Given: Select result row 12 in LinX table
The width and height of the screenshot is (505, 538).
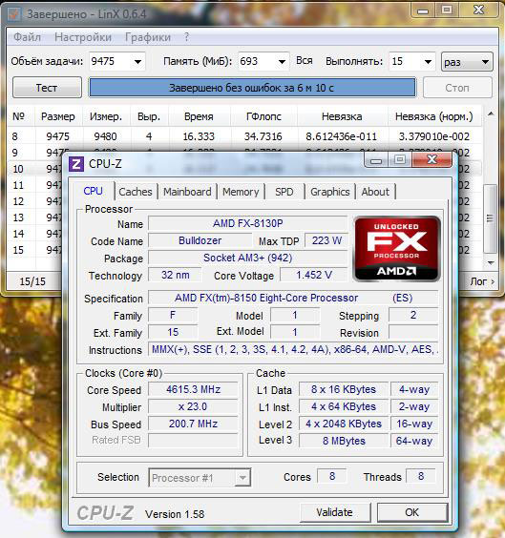Looking at the screenshot, I should pos(35,201).
